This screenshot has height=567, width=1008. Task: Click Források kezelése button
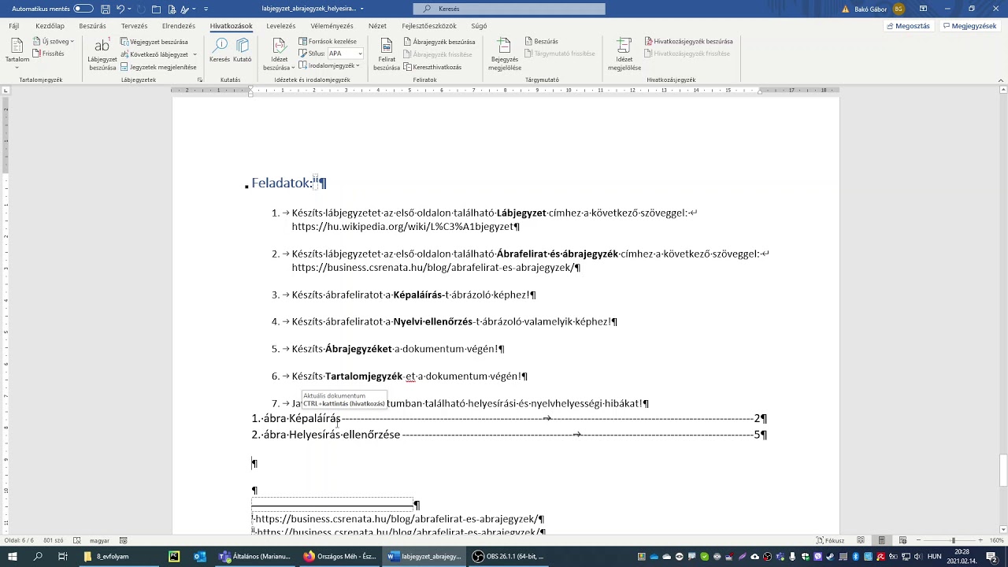click(328, 41)
